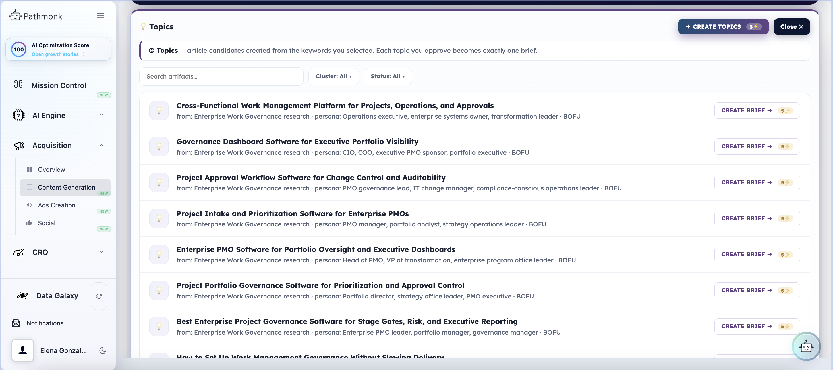Open topic Best Enterprise Project Governance Software title
Viewport: 833px width, 370px height.
[x=347, y=321]
